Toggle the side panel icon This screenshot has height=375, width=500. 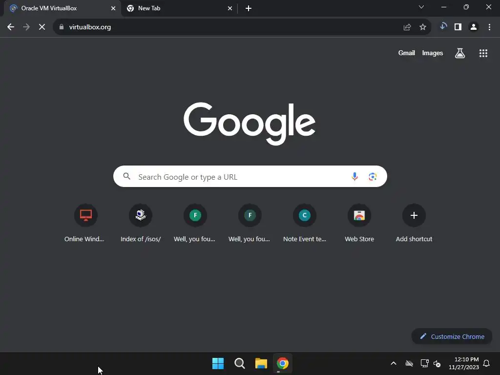[x=458, y=27]
